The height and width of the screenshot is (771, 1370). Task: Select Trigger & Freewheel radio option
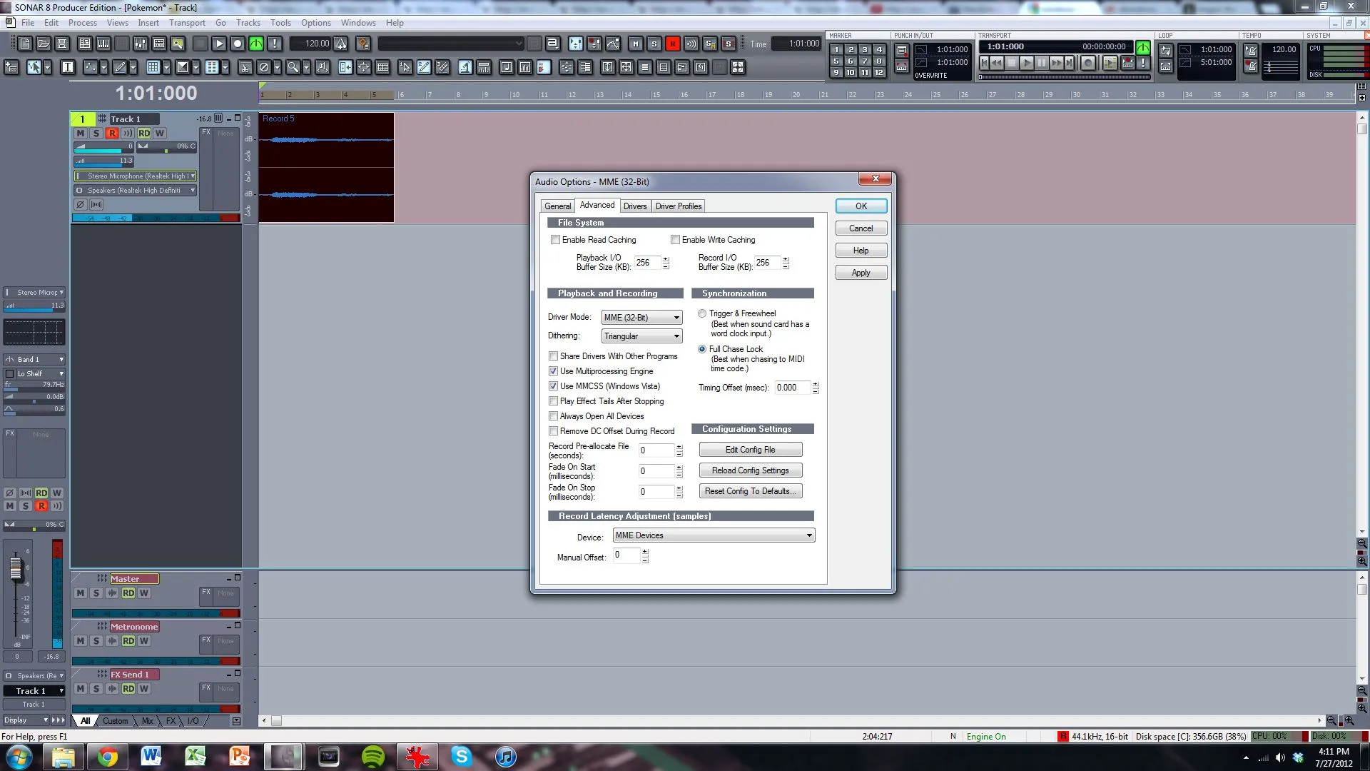click(702, 313)
